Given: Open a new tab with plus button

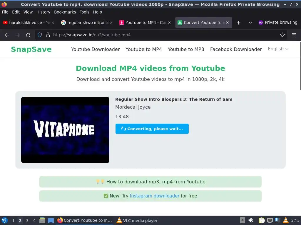Looking at the screenshot, I should [x=238, y=23].
